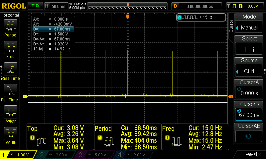Open the cursor Select type menu
The width and height of the screenshot is (266, 159).
click(249, 46)
